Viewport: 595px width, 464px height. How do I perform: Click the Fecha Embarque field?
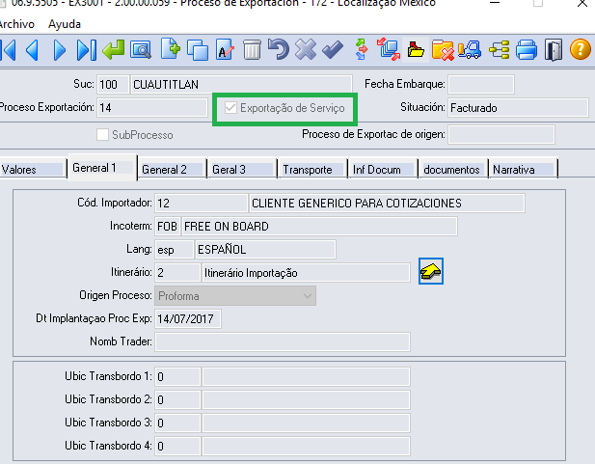[481, 84]
